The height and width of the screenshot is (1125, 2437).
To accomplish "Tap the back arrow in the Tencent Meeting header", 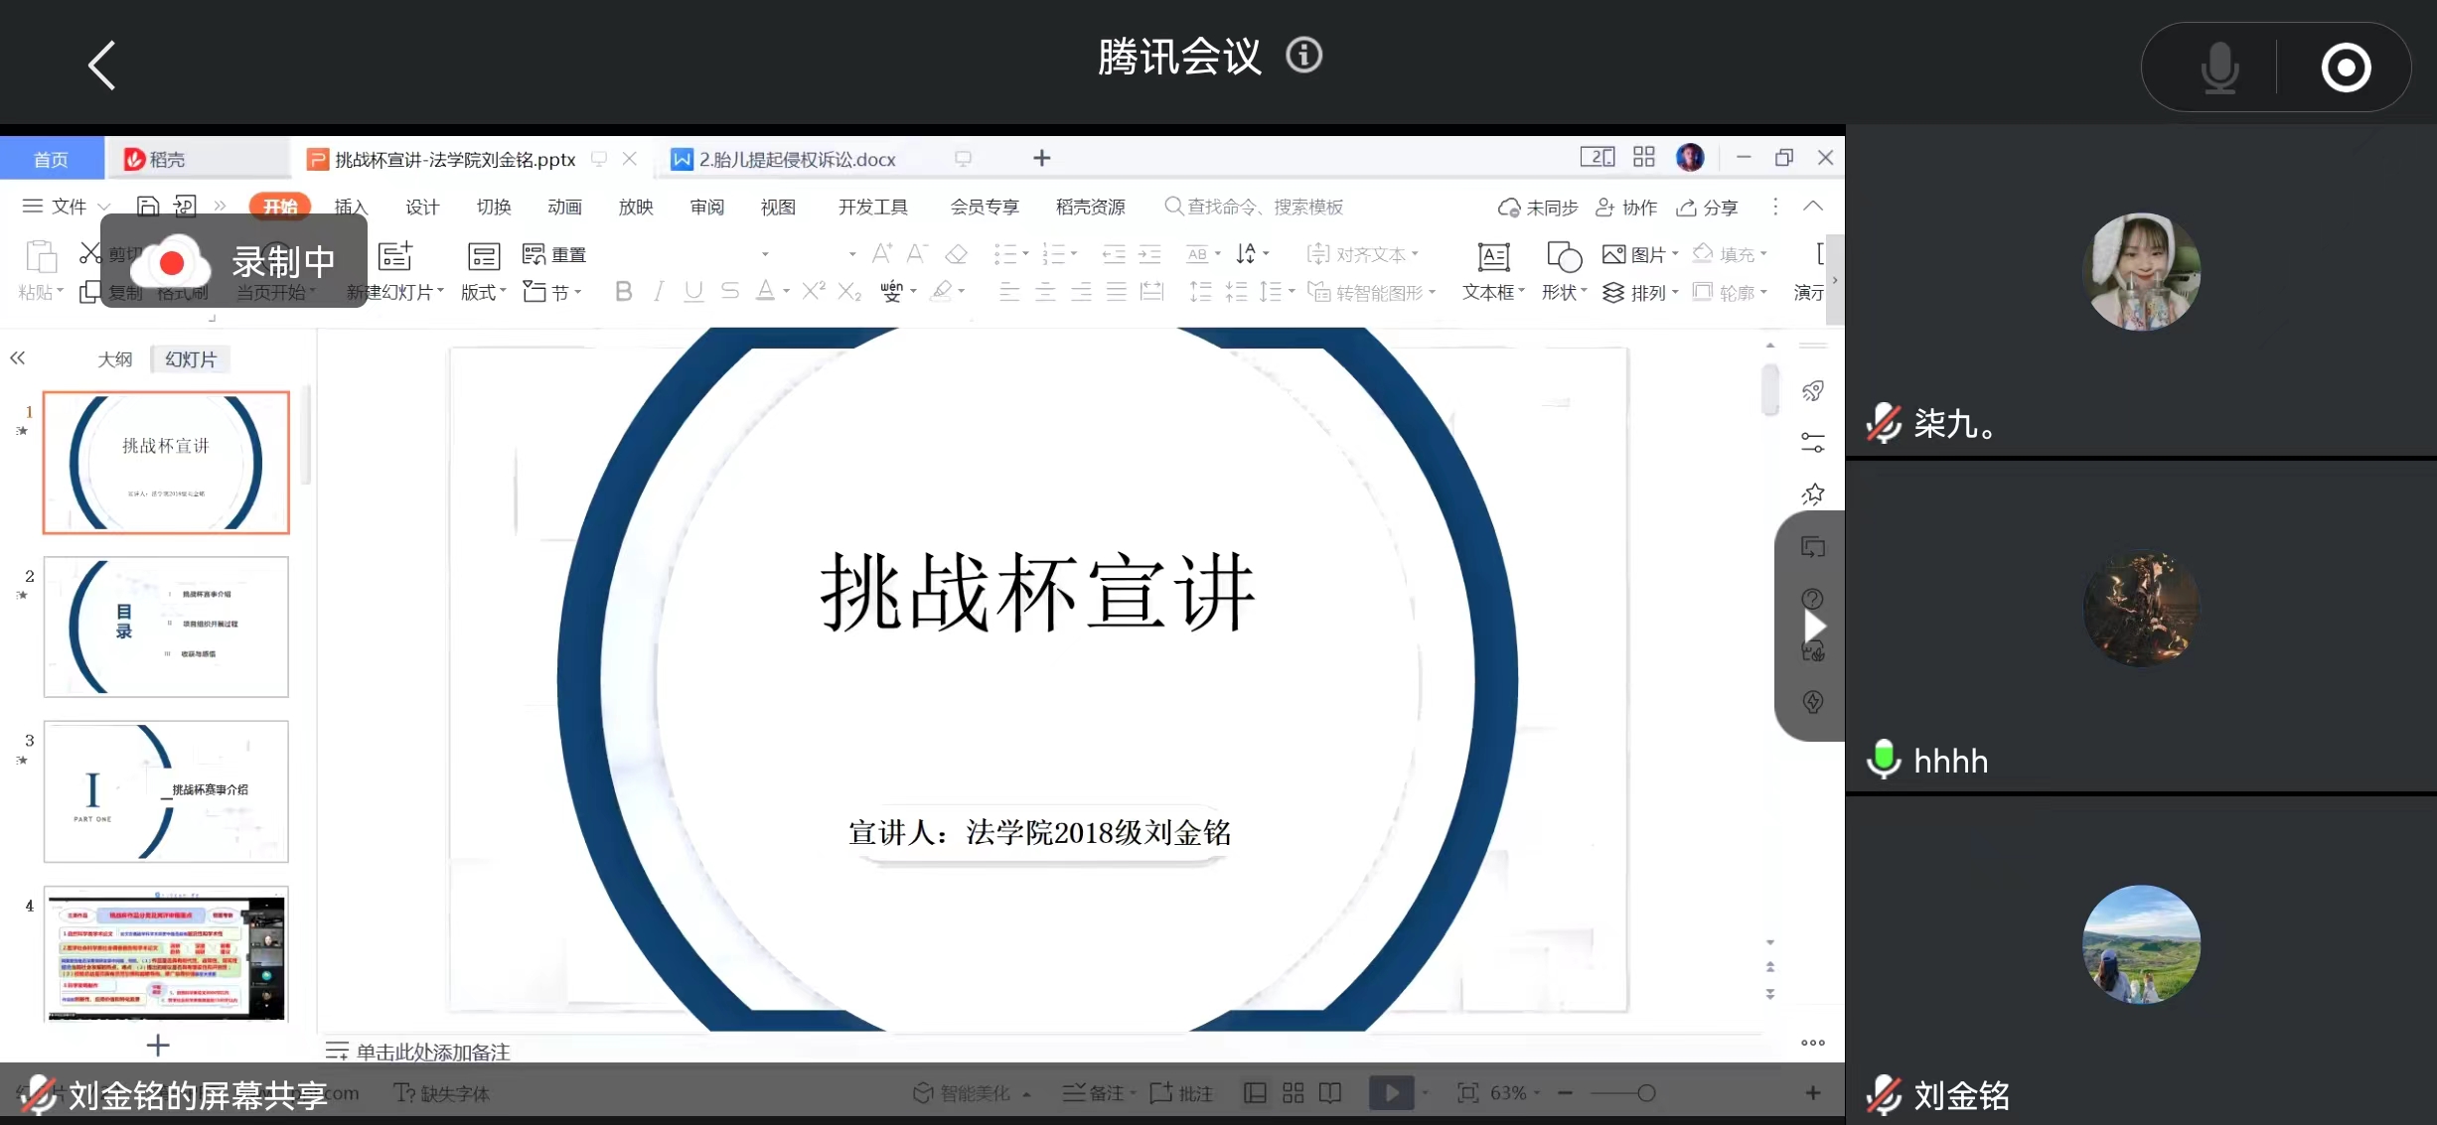I will pyautogui.click(x=102, y=66).
